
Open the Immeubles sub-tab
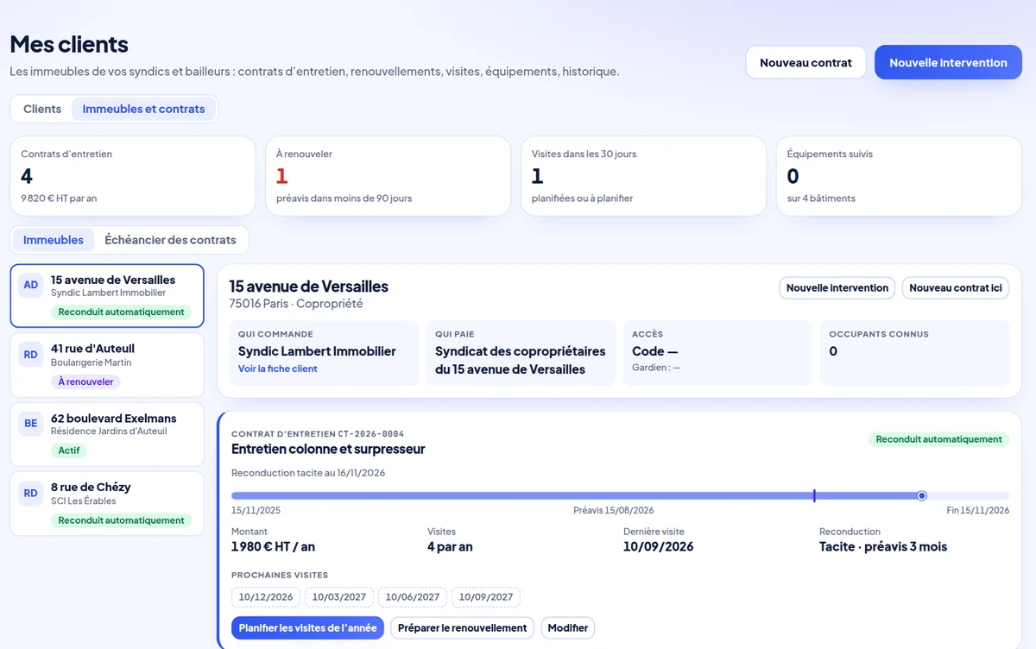coord(54,240)
